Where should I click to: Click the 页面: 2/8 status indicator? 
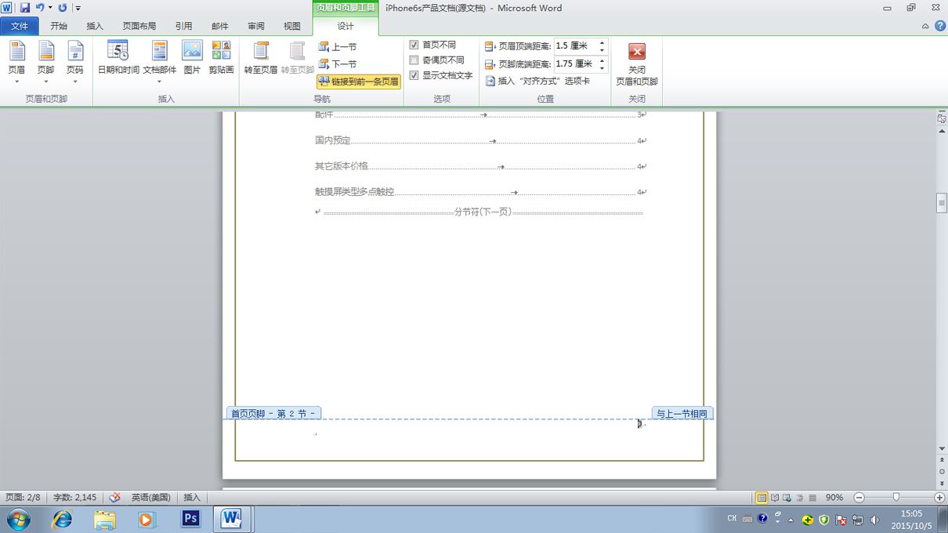(23, 498)
